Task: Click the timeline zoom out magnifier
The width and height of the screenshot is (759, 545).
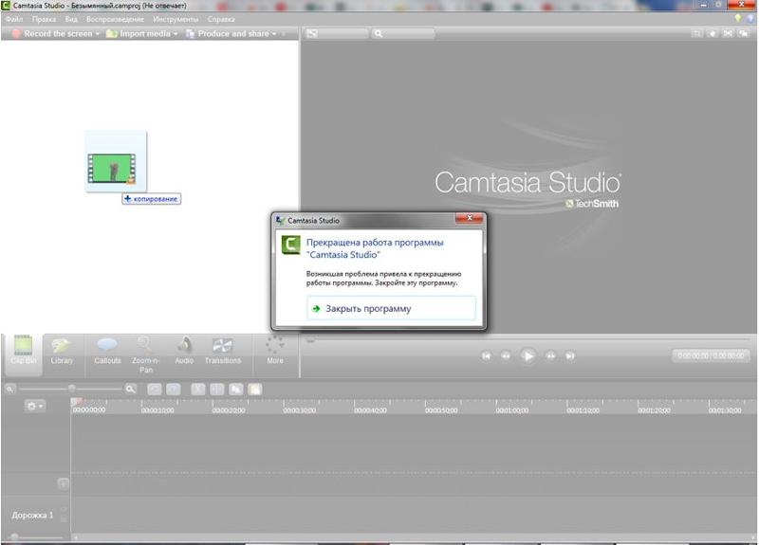Action: point(10,389)
